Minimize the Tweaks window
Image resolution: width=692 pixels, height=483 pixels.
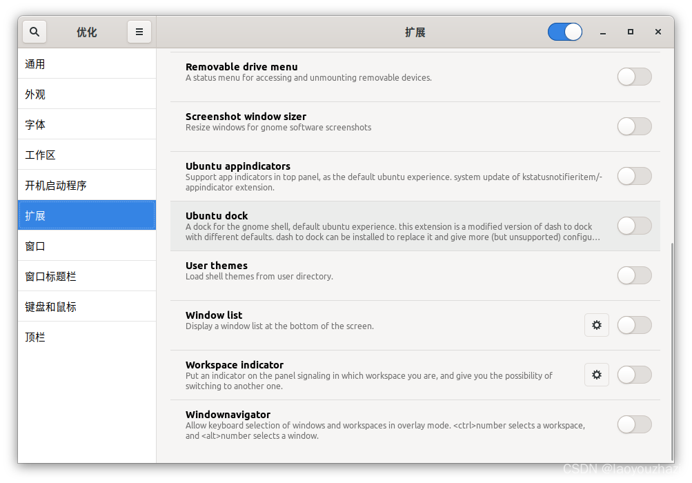[603, 32]
